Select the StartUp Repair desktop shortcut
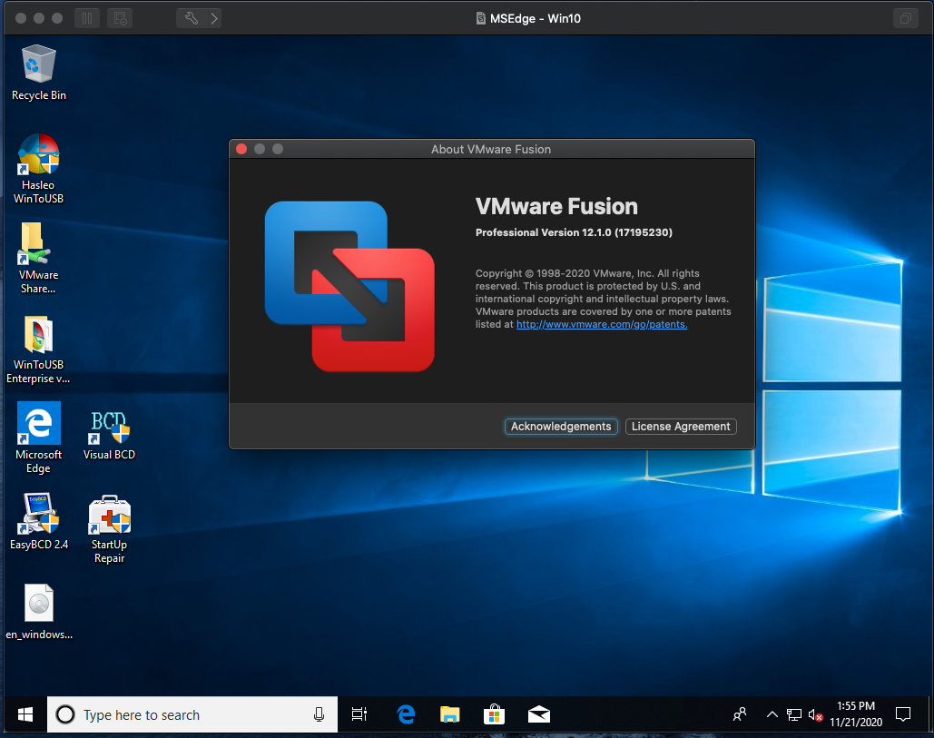The image size is (934, 738). click(109, 529)
